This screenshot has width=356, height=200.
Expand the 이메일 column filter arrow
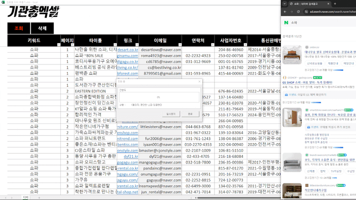coord(180,45)
